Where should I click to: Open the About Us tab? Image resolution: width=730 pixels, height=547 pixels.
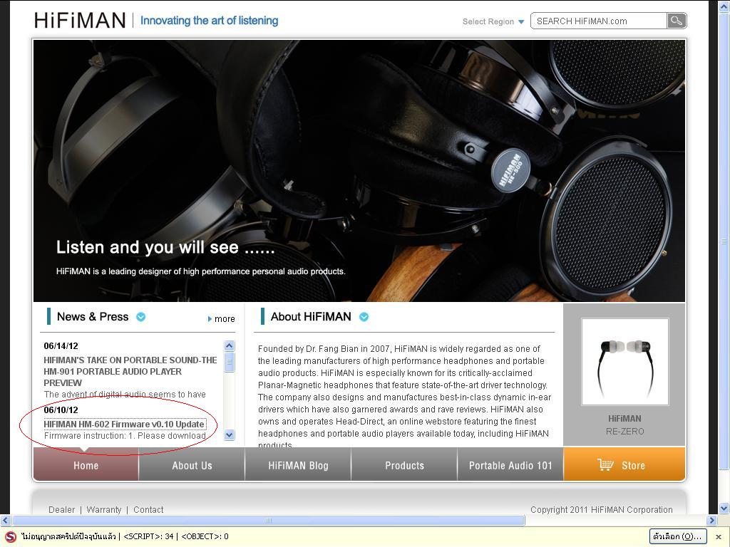coord(192,465)
